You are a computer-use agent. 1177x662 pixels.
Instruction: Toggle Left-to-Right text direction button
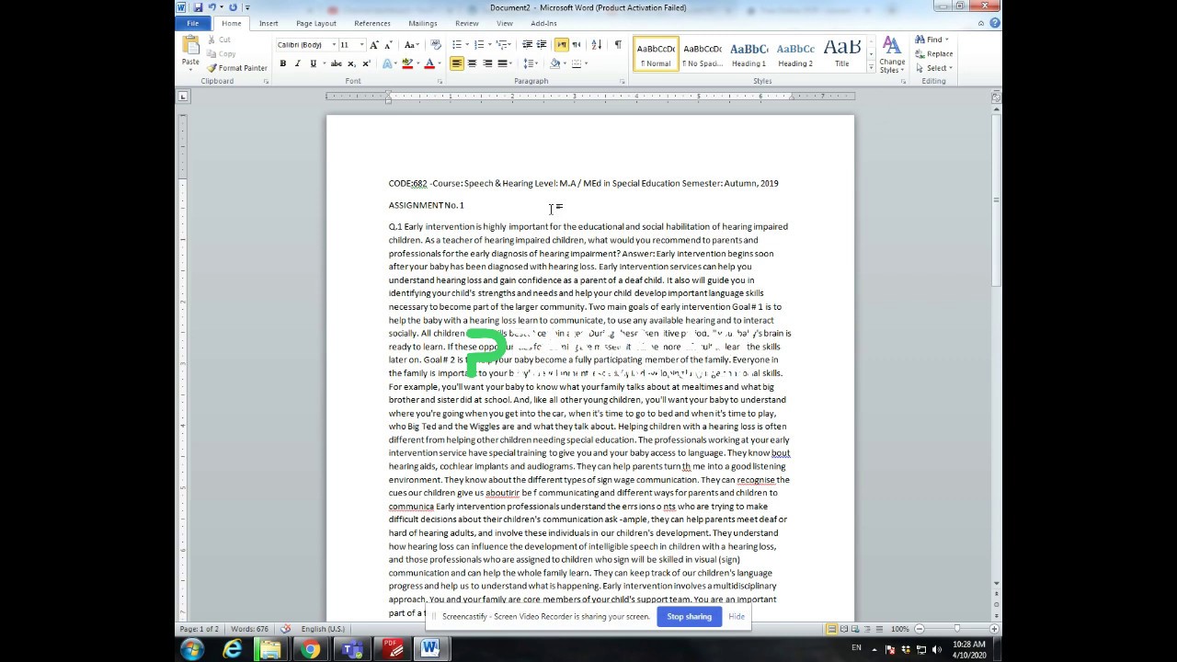click(561, 45)
